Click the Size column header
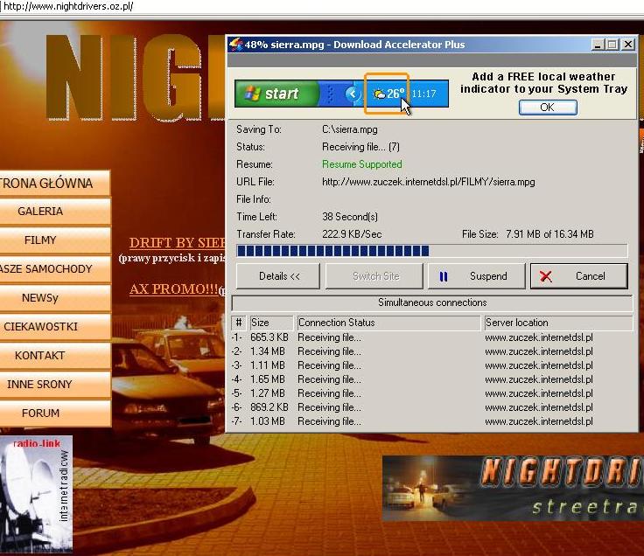Image resolution: width=644 pixels, height=556 pixels. pos(271,323)
